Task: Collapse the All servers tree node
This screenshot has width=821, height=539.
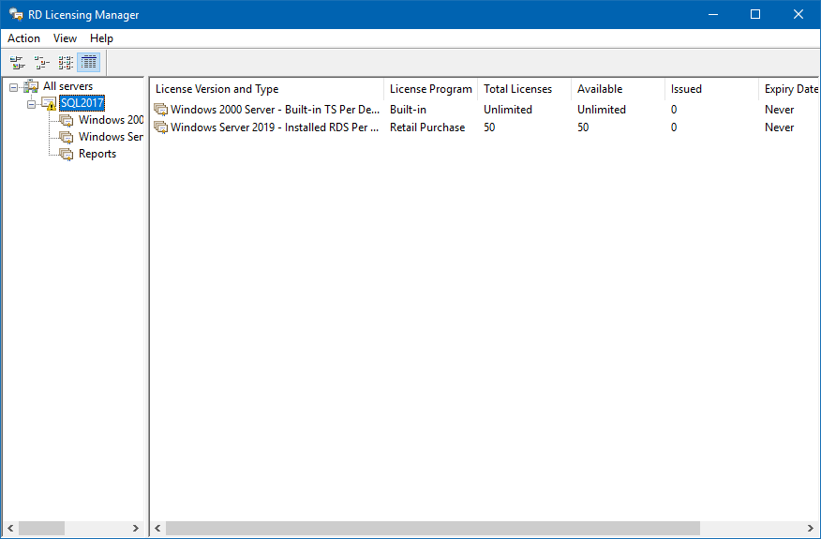Action: click(14, 86)
